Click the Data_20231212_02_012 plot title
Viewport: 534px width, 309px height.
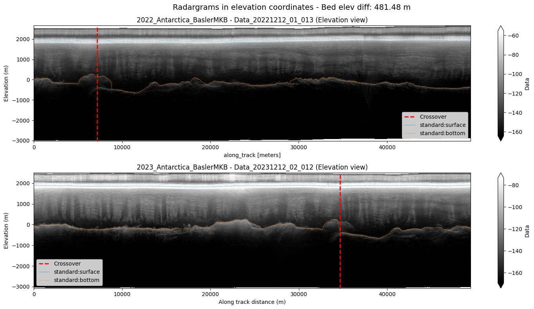[252, 167]
